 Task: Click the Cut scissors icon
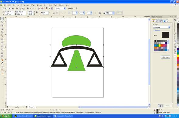tap(17, 8)
